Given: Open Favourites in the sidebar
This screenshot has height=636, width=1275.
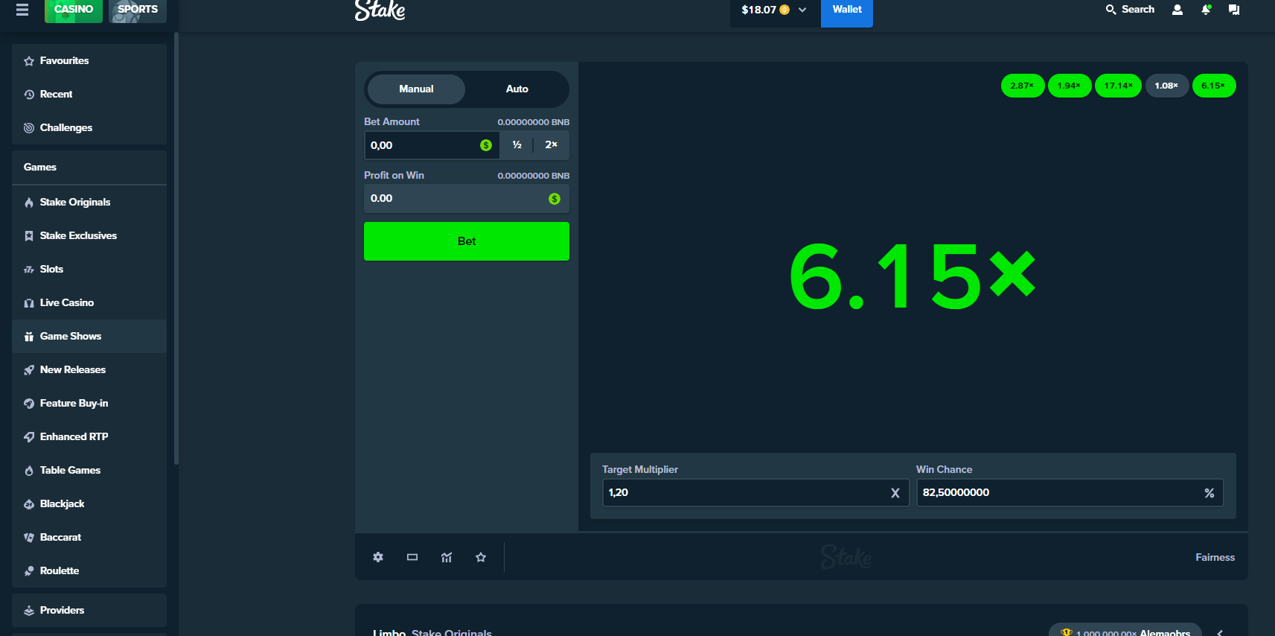Looking at the screenshot, I should tap(89, 61).
